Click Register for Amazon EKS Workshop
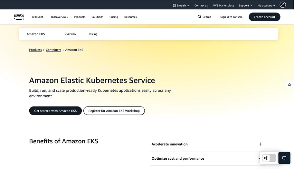294x169 pixels. click(x=114, y=111)
